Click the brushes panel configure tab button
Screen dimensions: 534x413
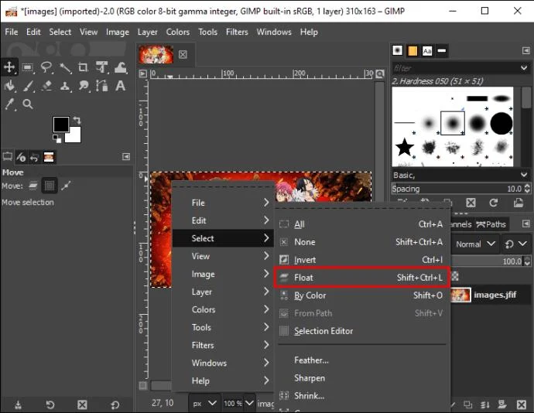[525, 50]
